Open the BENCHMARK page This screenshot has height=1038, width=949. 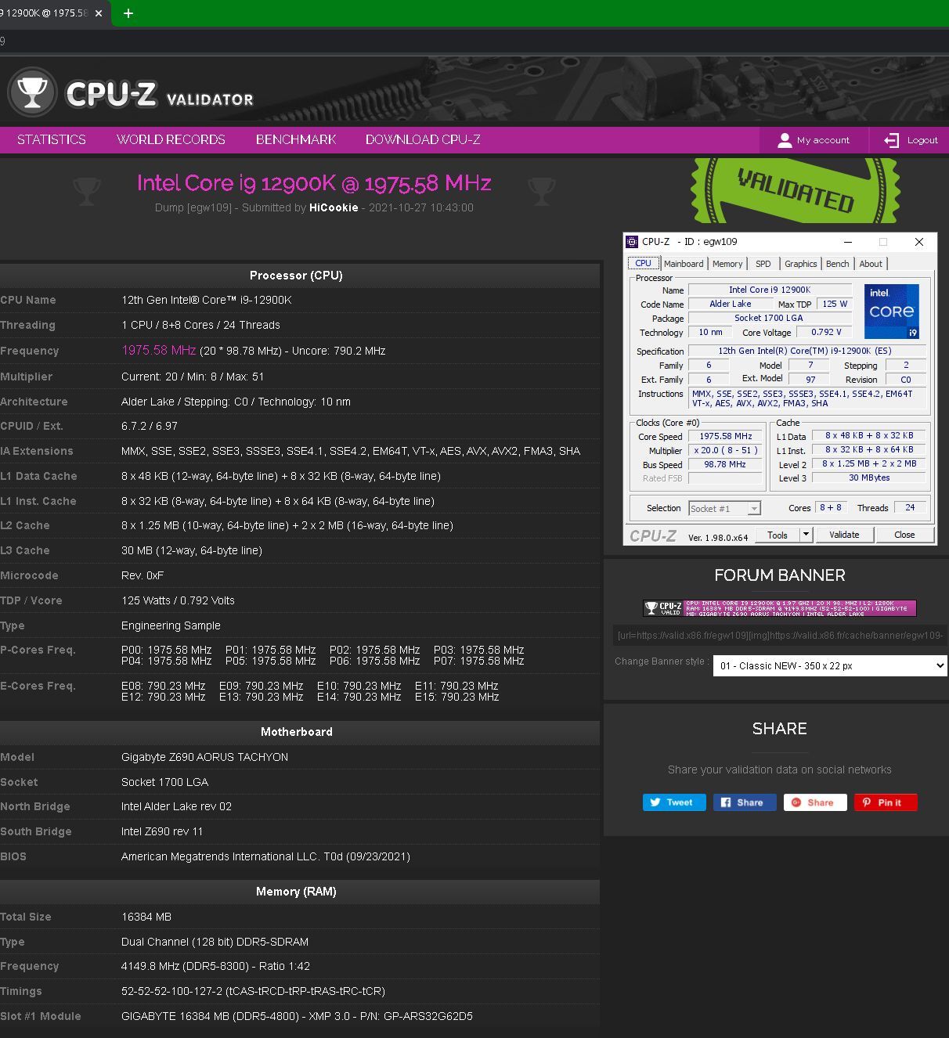coord(296,139)
